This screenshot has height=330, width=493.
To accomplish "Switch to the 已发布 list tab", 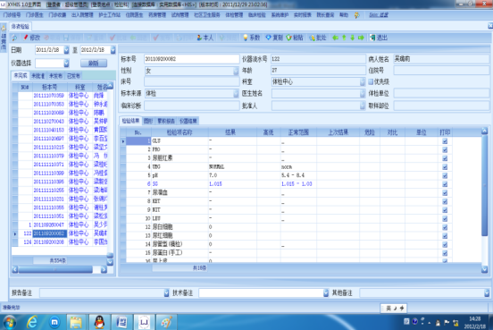I will click(x=73, y=76).
